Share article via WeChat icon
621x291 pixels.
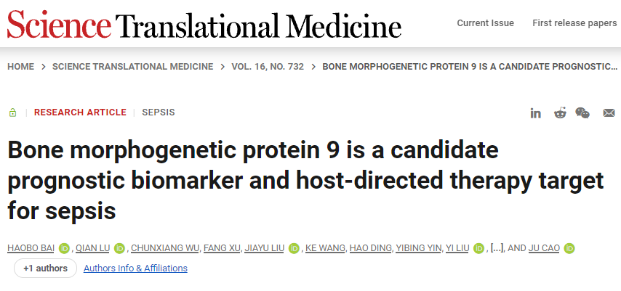[x=582, y=113]
